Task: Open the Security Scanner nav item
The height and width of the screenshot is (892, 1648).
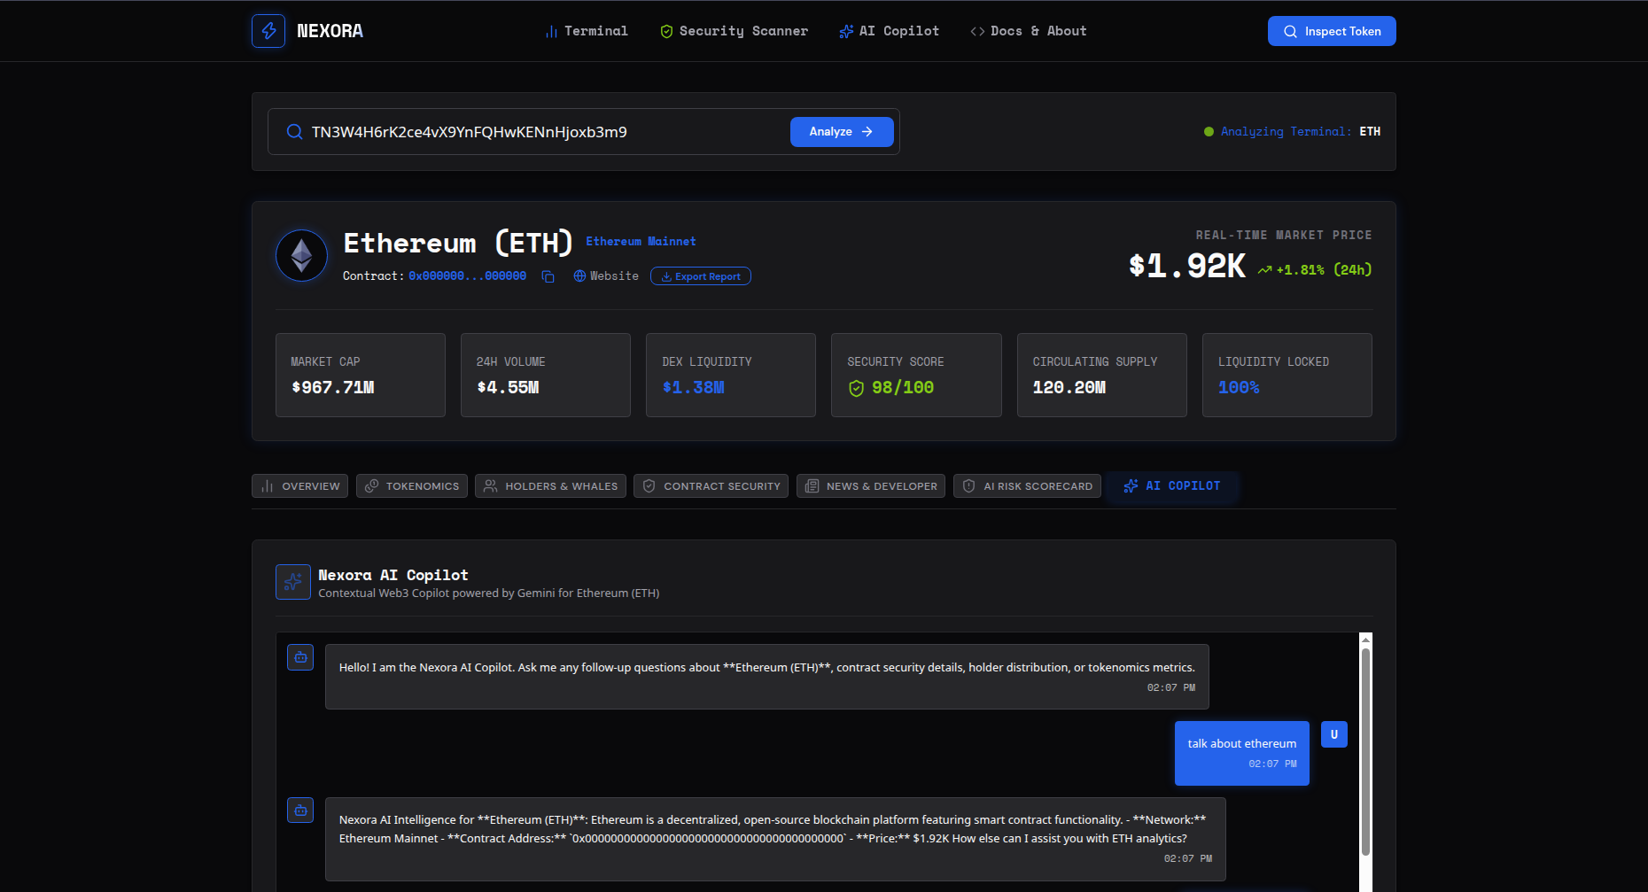Action: click(735, 31)
